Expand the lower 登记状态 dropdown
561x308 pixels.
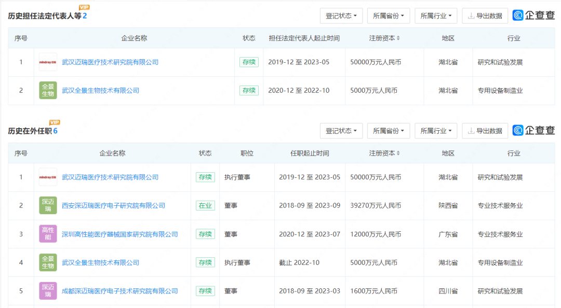point(341,131)
